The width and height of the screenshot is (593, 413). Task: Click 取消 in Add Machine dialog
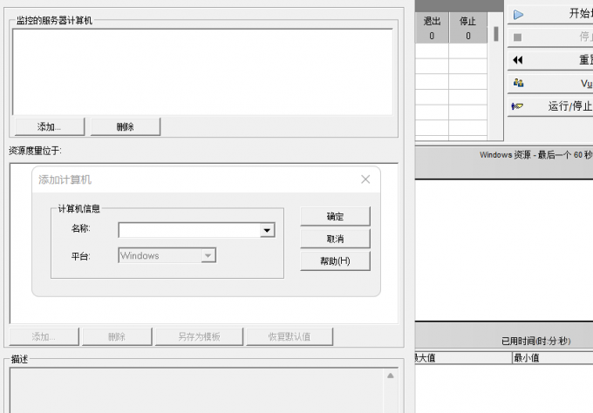335,239
